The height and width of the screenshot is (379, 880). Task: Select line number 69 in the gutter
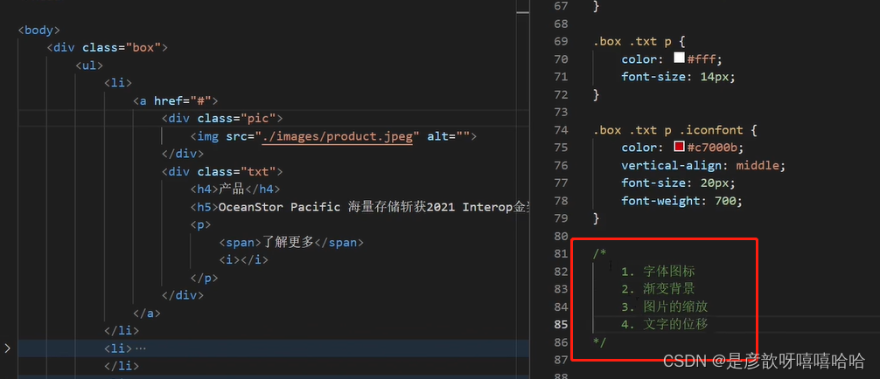[x=561, y=41]
